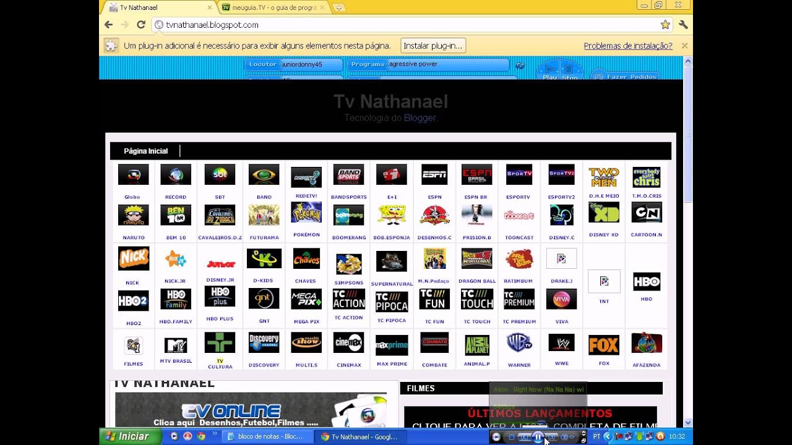Click the TV Online banner

pos(251,409)
